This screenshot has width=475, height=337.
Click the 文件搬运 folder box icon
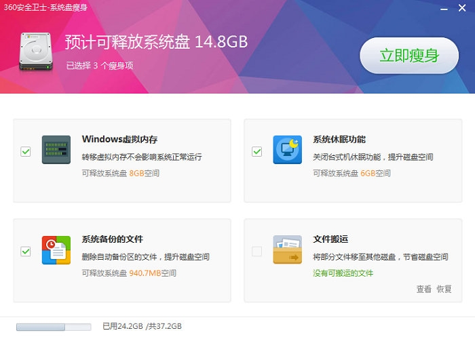point(287,250)
